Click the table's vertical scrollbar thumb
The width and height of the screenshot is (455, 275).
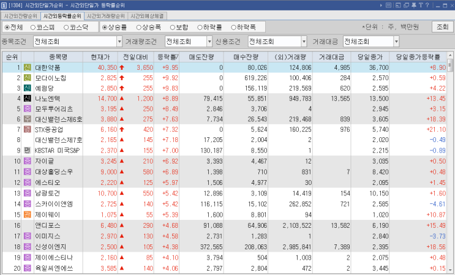click(450, 65)
